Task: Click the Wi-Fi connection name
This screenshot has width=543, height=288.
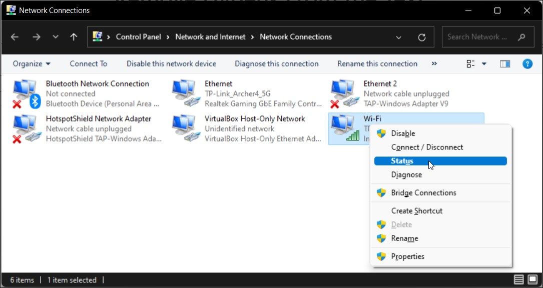Action: point(372,118)
